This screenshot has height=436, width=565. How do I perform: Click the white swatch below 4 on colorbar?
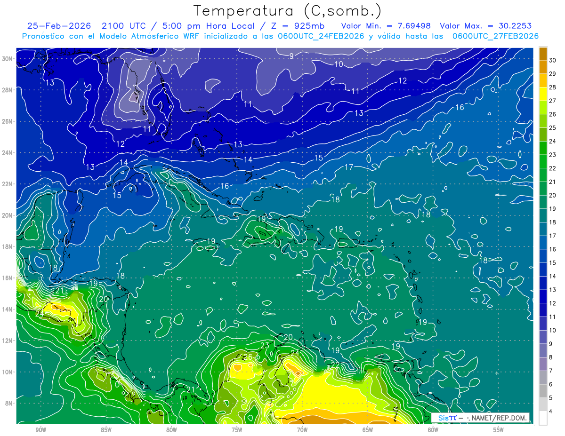pyautogui.click(x=543, y=418)
